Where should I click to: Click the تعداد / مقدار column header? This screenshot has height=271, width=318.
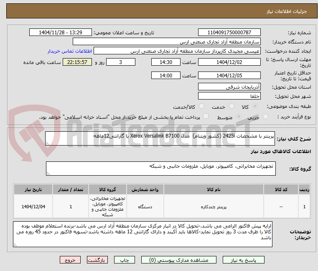click(x=71, y=189)
